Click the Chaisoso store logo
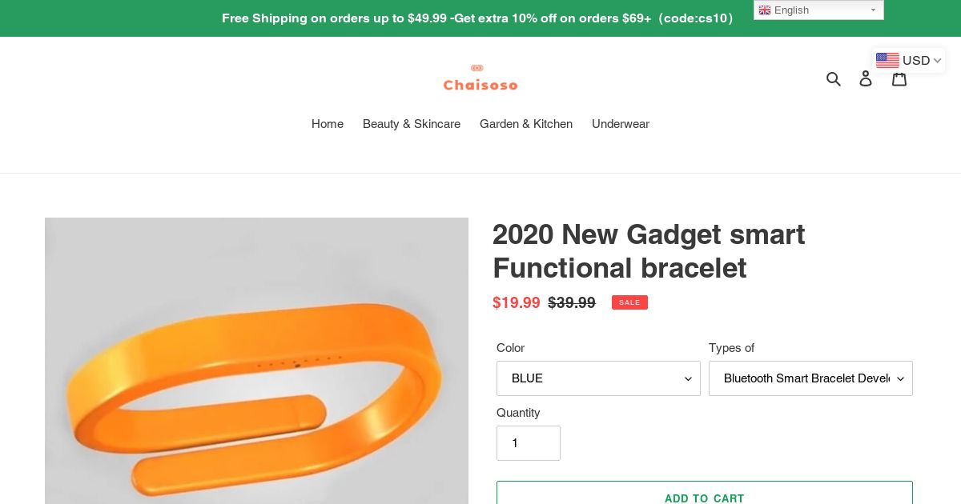 480,78
